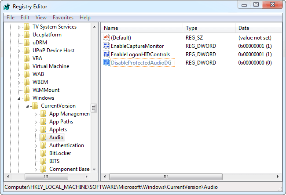The width and height of the screenshot is (286, 195).
Task: Click the WAB folder icon
Action: click(27, 74)
